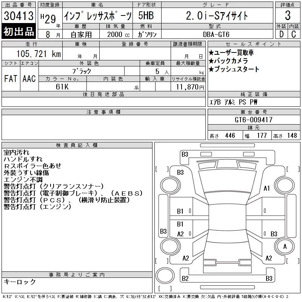Select the car name インプレッサスポーツ
The image size is (302, 302).
pyautogui.click(x=98, y=16)
